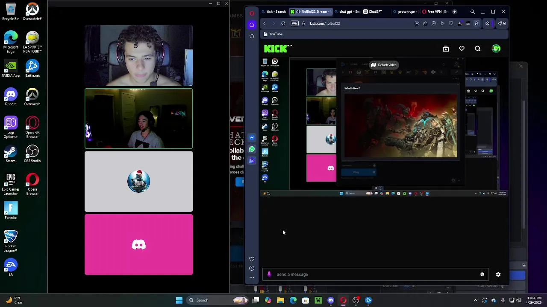Open Easy Setup lines icon
This screenshot has height=307, width=547.
468,23
